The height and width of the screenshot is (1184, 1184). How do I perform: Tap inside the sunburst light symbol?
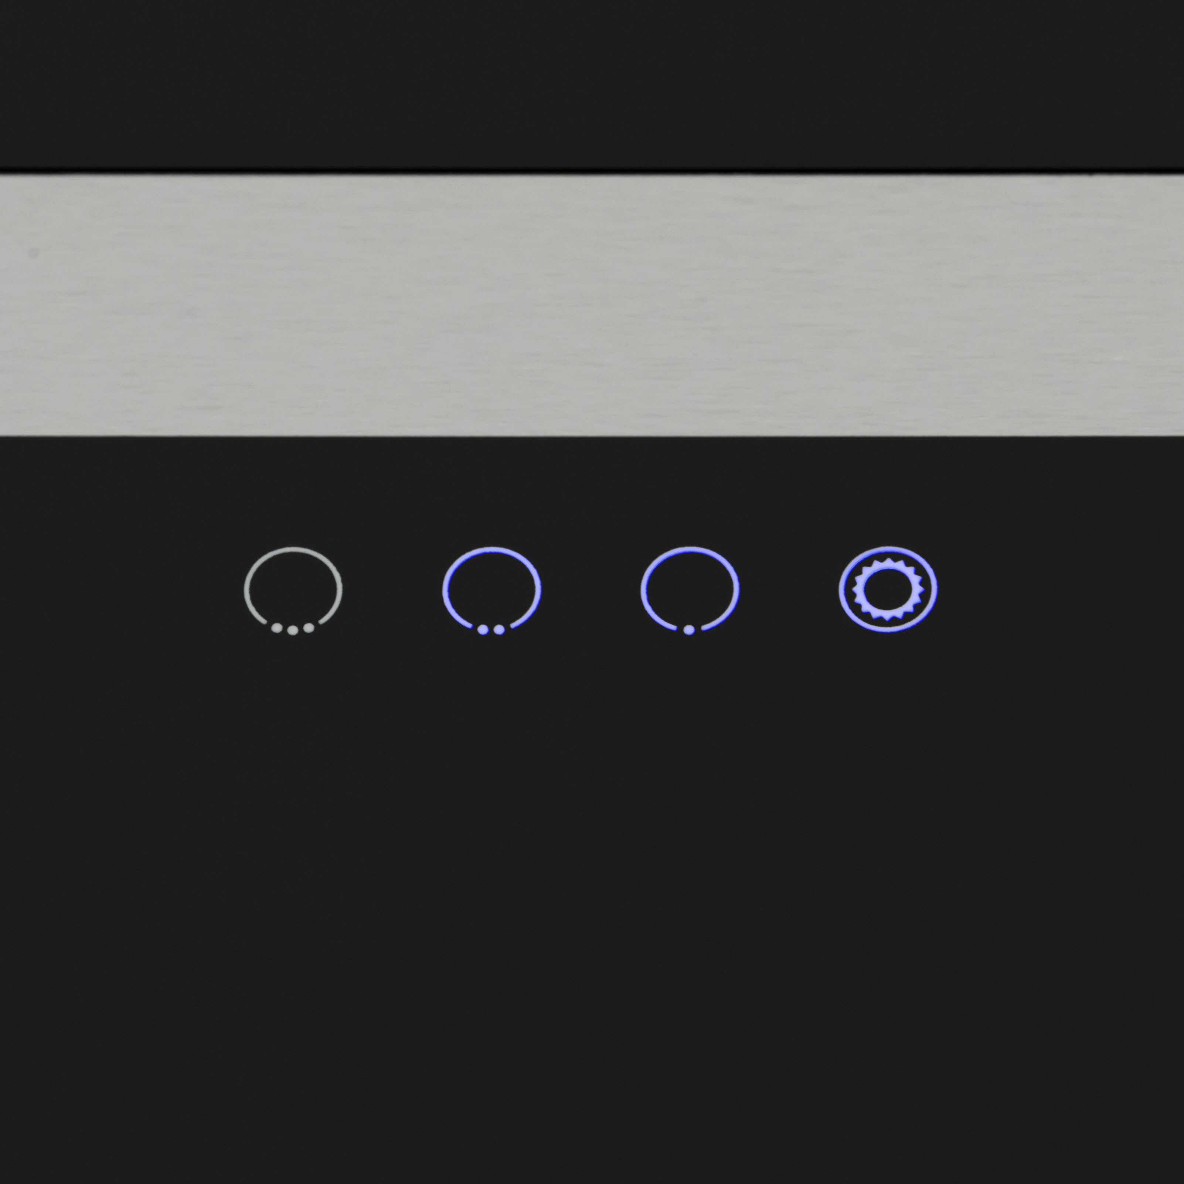tap(887, 589)
